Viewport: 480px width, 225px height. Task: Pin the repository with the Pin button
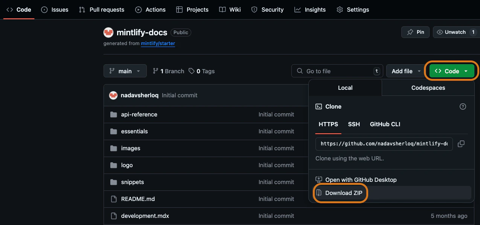(x=416, y=32)
